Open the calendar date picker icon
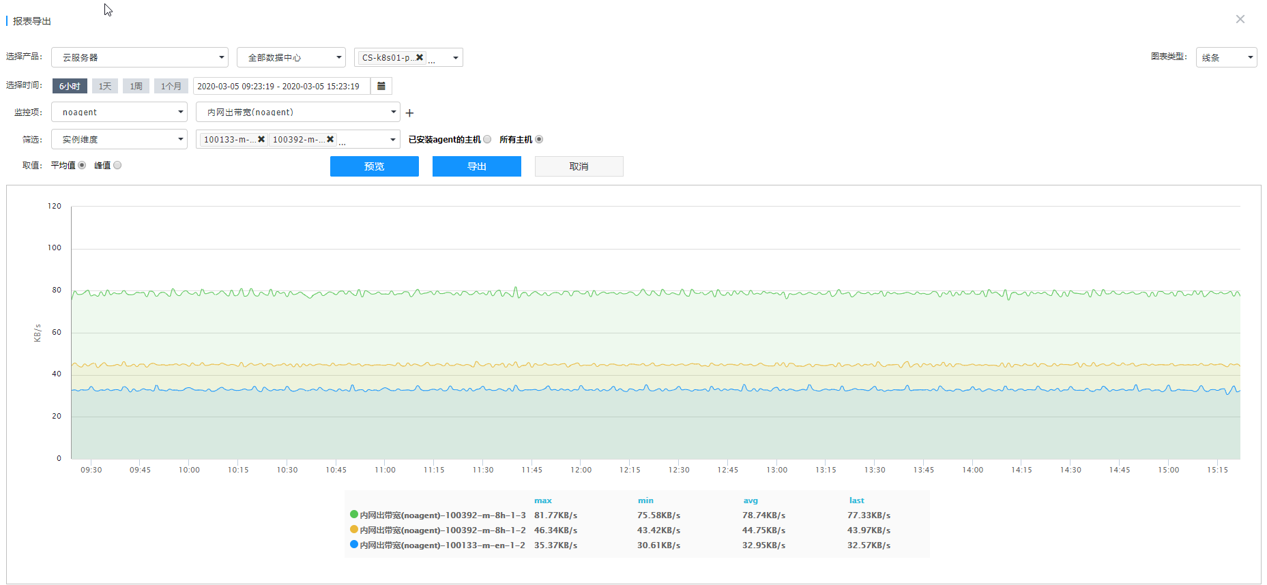Image resolution: width=1267 pixels, height=585 pixels. pos(381,86)
